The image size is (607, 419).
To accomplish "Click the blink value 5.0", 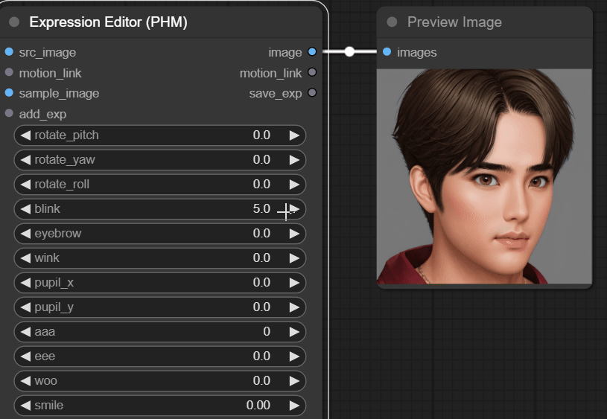I will coord(261,209).
